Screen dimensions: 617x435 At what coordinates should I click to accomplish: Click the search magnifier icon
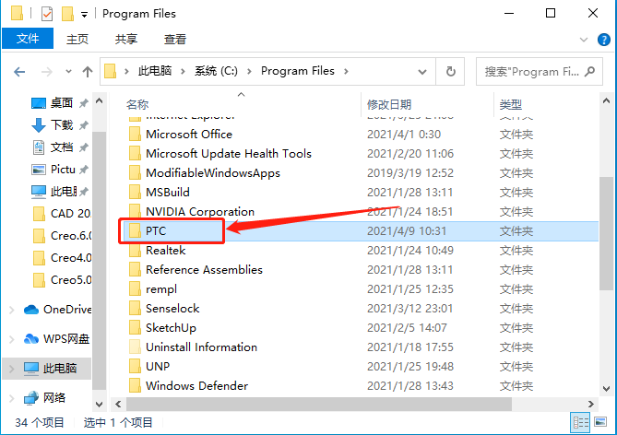589,71
